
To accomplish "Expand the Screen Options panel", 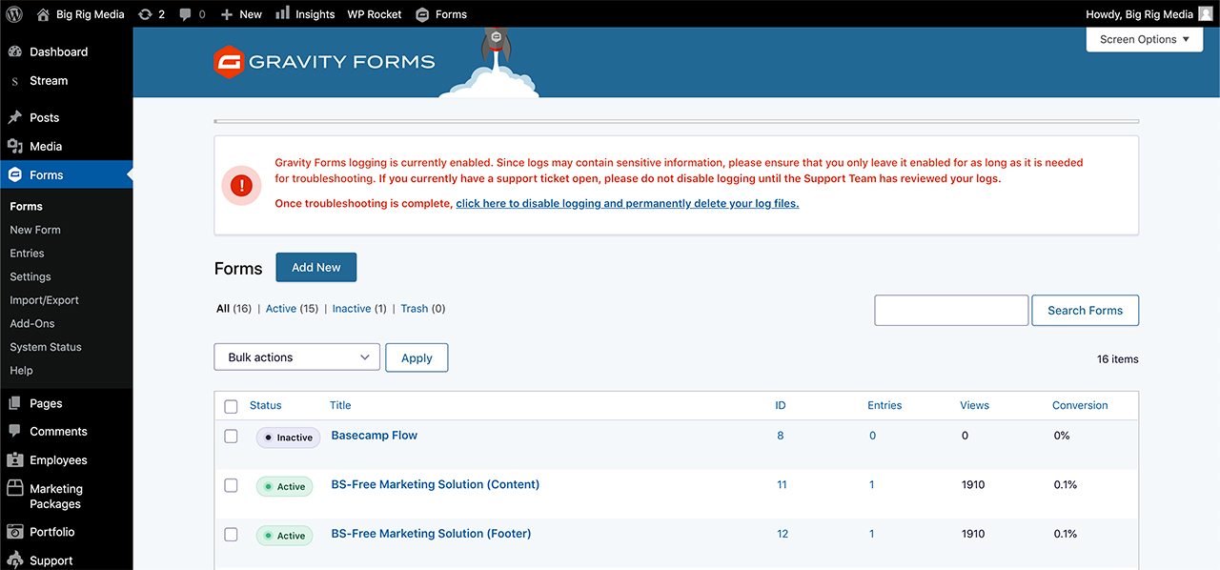I will (1145, 40).
